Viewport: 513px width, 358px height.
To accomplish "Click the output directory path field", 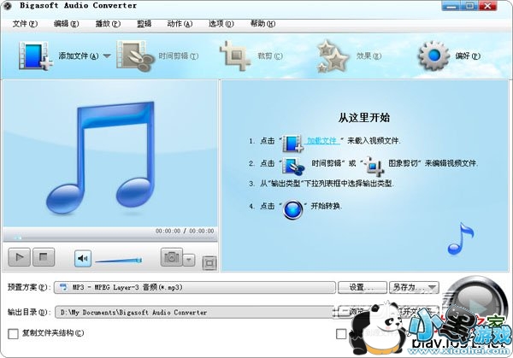I will point(194,312).
